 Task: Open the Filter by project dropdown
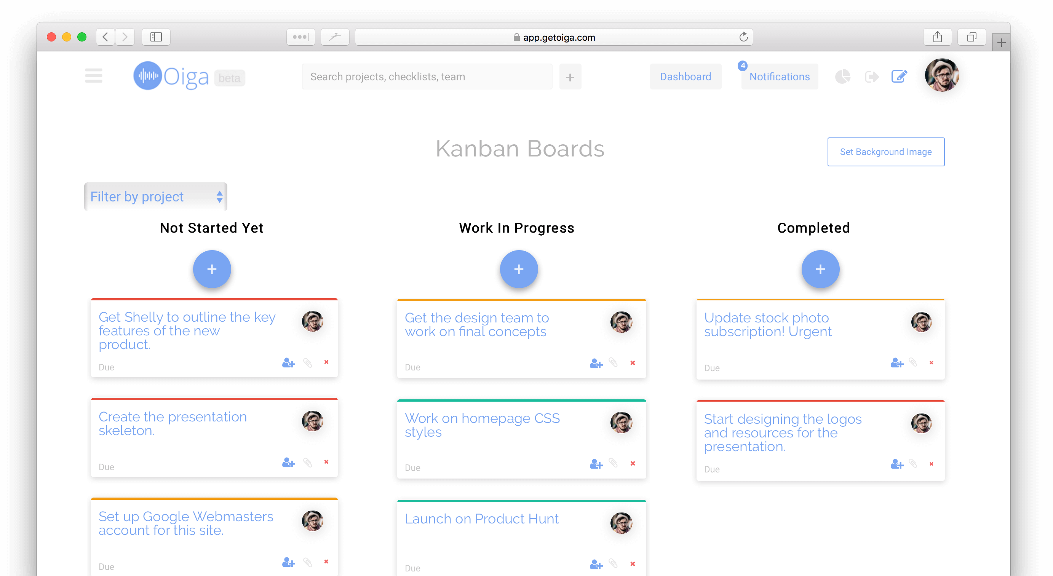pos(155,197)
